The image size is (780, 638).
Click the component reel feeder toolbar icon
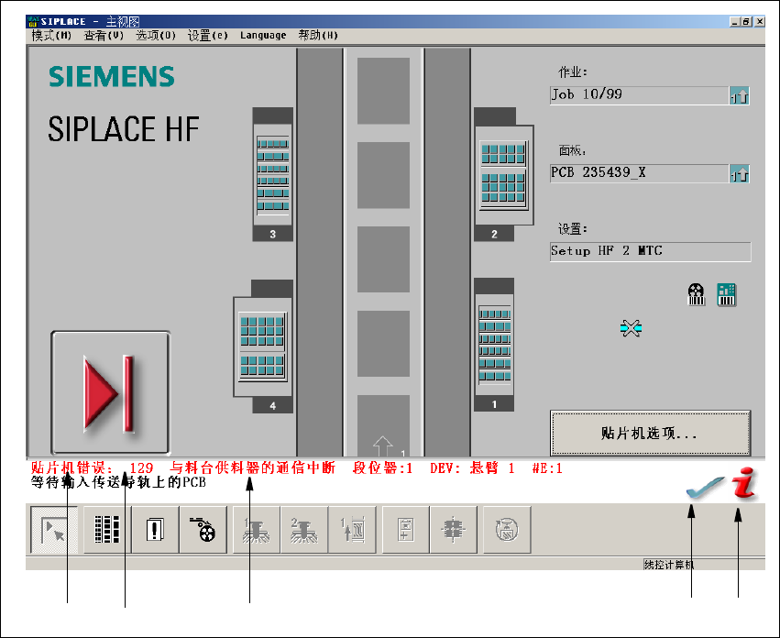click(203, 530)
